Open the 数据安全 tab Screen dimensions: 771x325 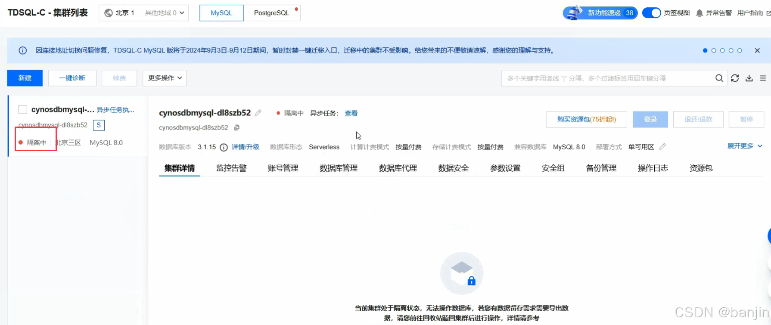click(454, 168)
